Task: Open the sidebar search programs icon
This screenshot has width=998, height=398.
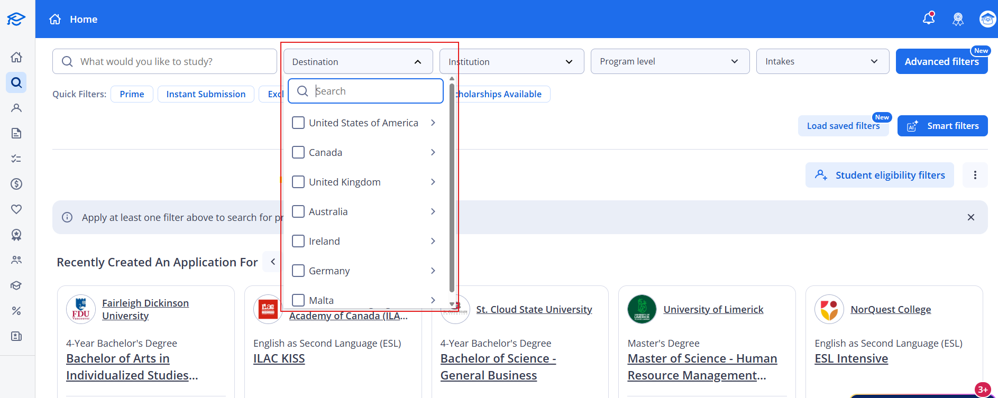Action: click(16, 82)
